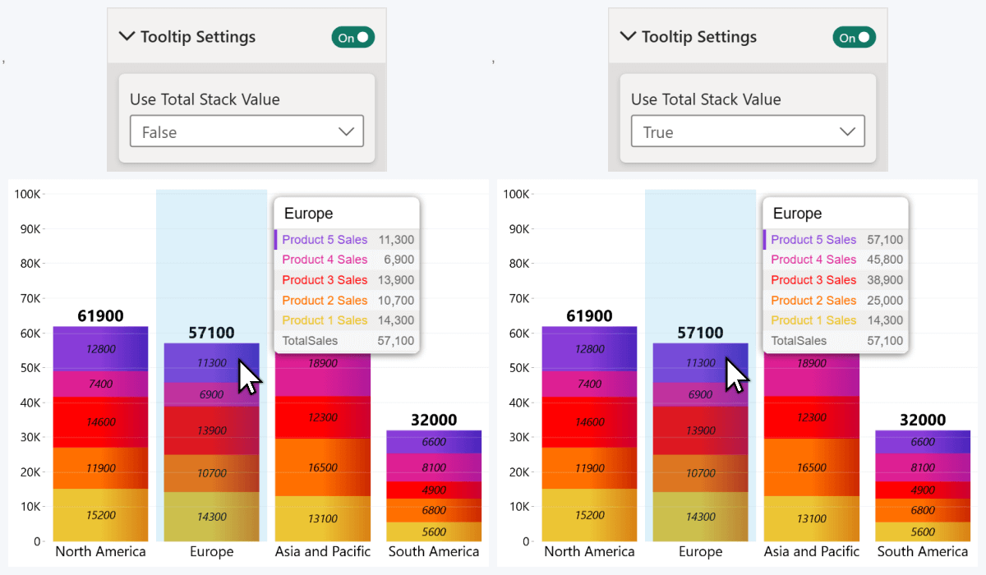The width and height of the screenshot is (986, 575).
Task: Collapse the left Tooltip Settings section
Action: pyautogui.click(x=127, y=36)
